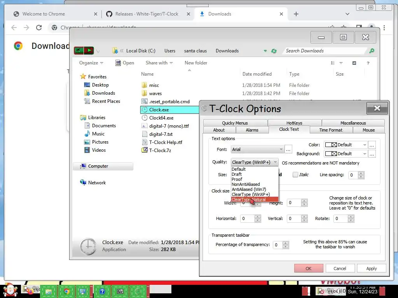This screenshot has width=398, height=298.
Task: Switch to the HotKeys tab
Action: click(x=294, y=123)
